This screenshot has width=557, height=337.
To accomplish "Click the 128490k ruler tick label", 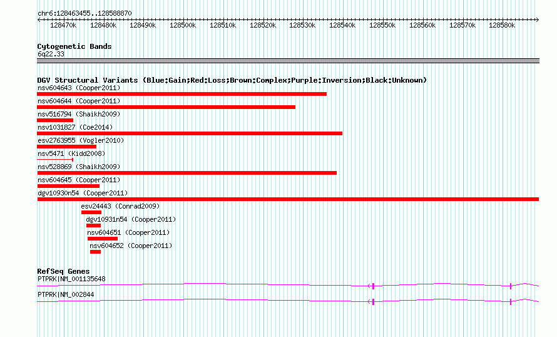I will click(143, 25).
